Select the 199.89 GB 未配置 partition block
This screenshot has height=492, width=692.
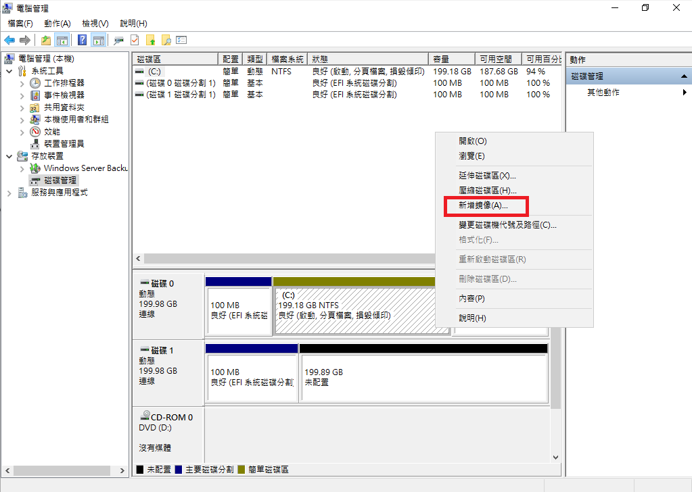pyautogui.click(x=423, y=373)
